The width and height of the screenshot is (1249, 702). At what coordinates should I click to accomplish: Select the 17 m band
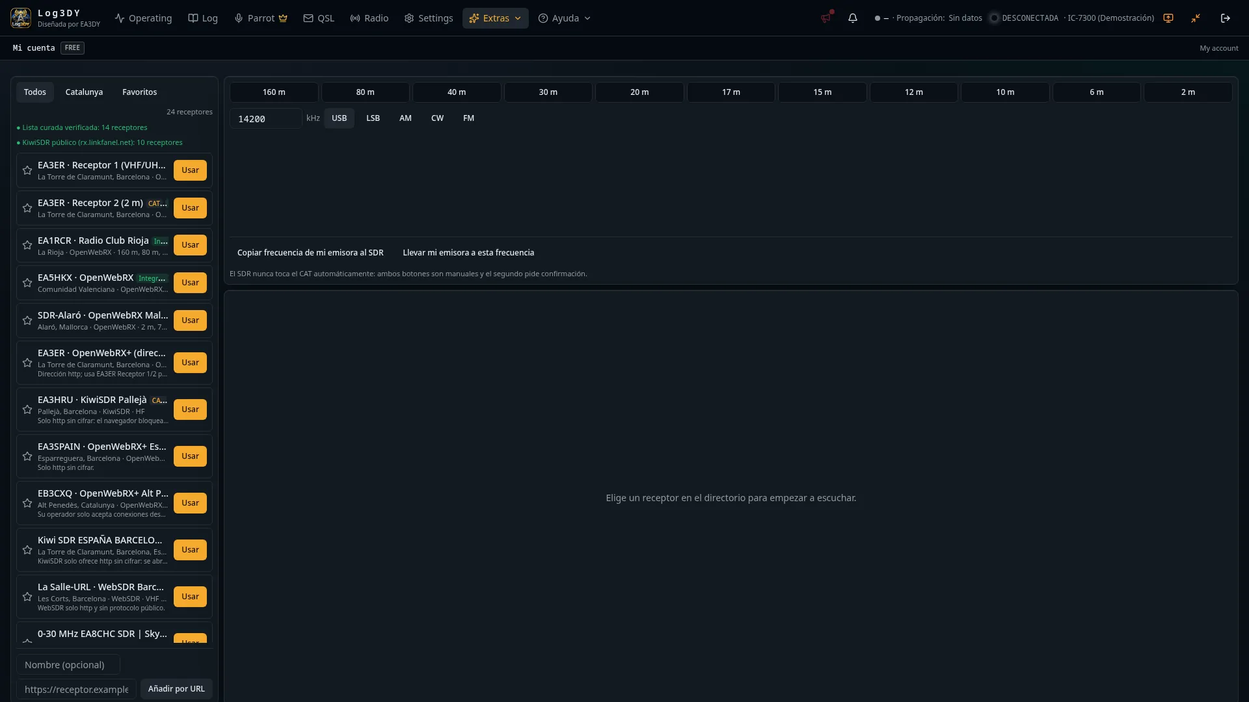[x=731, y=92]
